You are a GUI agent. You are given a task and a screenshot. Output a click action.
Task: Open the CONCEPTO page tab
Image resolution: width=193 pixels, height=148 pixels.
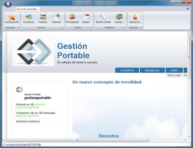click(127, 70)
